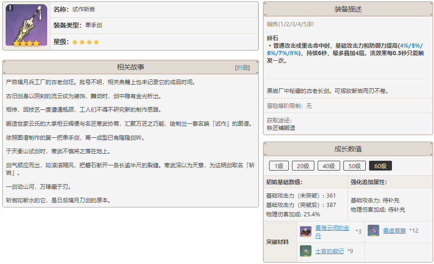Click the 初始基础数值 column header
This screenshot has height=264, width=434.
click(x=306, y=182)
